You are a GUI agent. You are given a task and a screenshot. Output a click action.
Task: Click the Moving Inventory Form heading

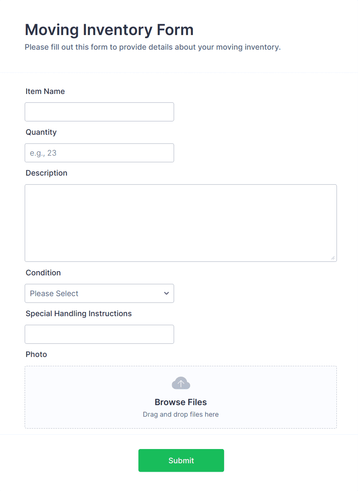109,30
